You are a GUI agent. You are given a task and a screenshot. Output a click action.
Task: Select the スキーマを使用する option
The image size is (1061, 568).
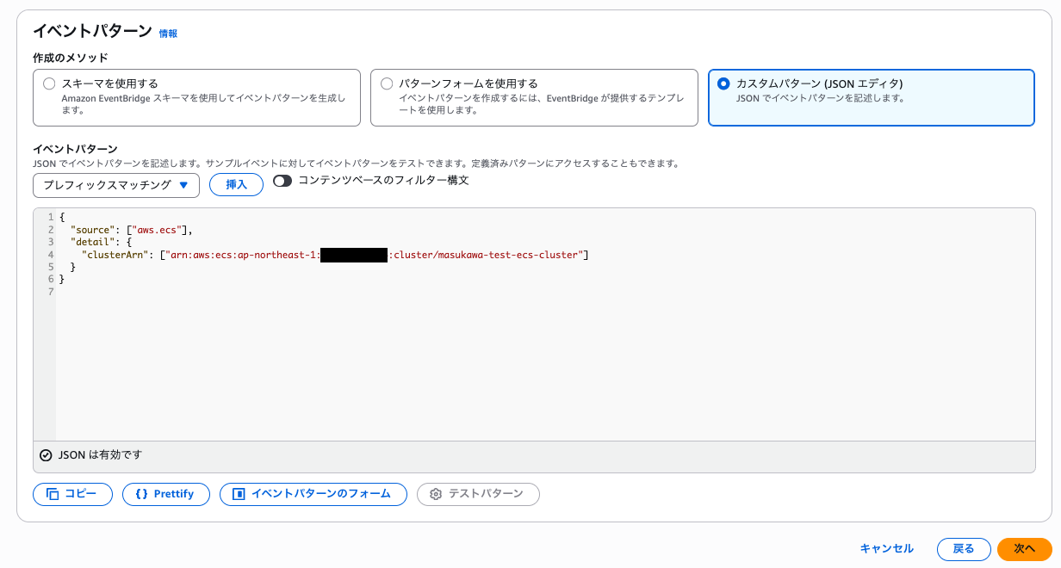(x=49, y=83)
